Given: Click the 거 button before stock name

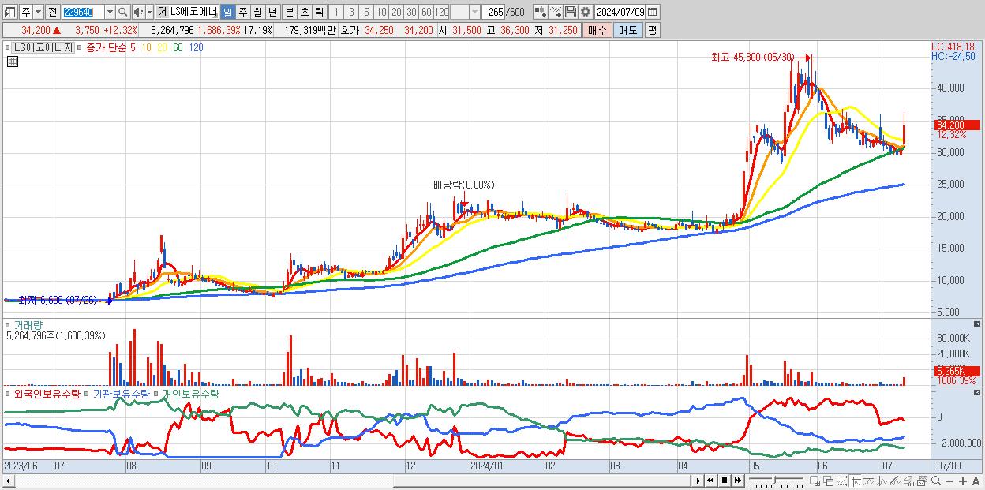Looking at the screenshot, I should 162,12.
